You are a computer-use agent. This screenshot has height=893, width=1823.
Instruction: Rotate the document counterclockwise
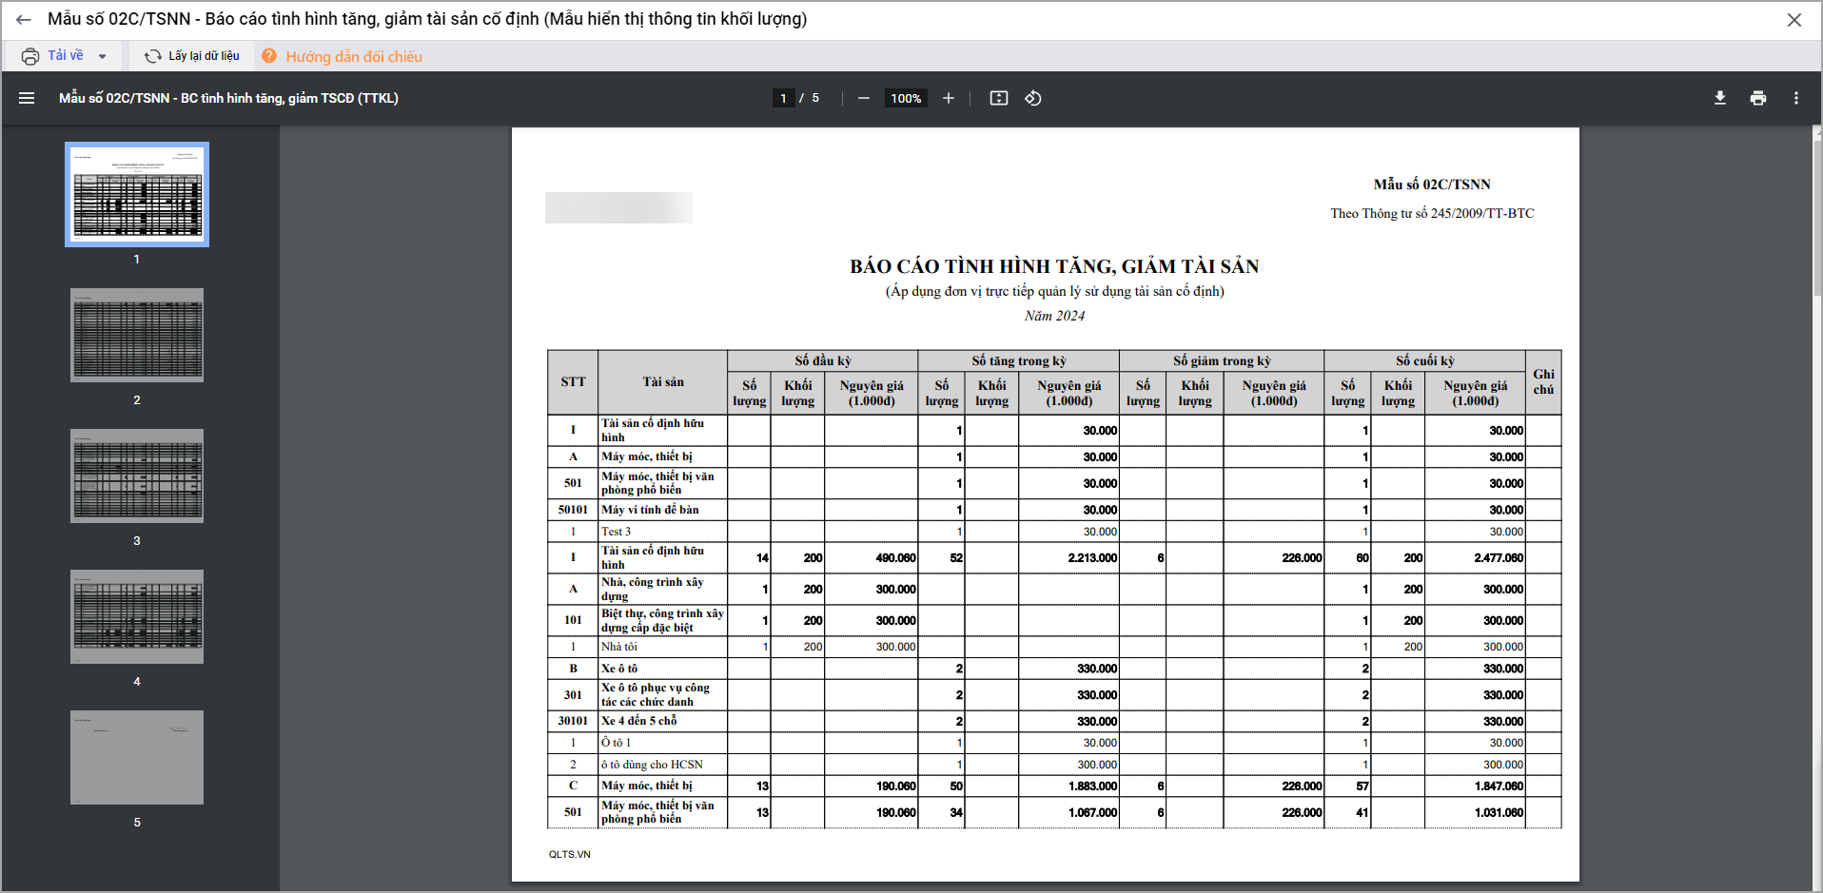point(1033,98)
